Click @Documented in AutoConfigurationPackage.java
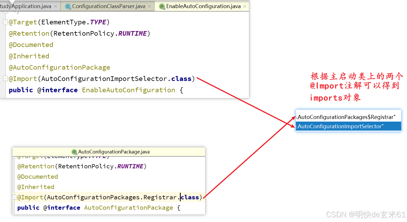 [x=38, y=177]
